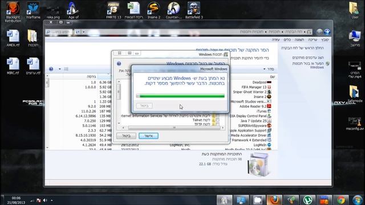This screenshot has height=205, width=365.
Task: Select Java 7 Update 25 row
Action: [x=256, y=121]
